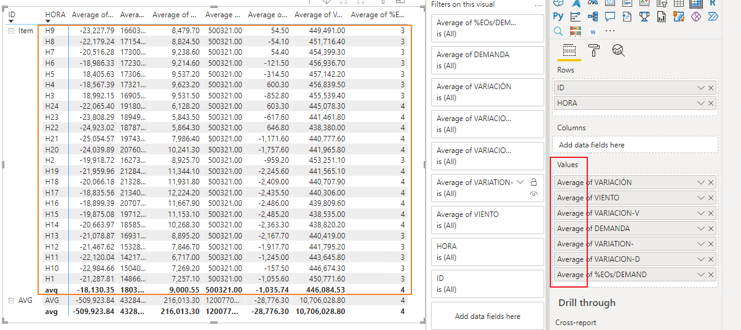Select the Goals trophy visual icon

coord(644,17)
